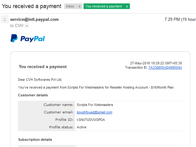Click the sender's profile avatar icon
The image size is (196, 147).
point(5,20)
